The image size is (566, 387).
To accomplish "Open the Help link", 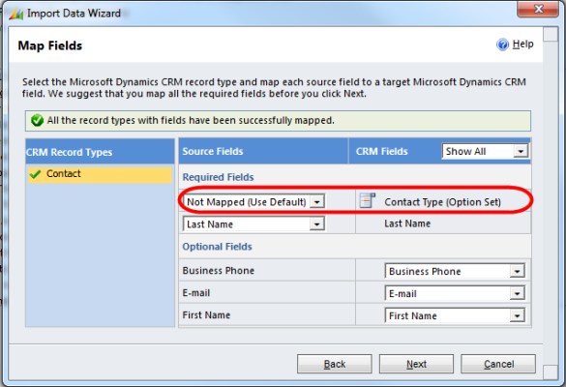I will click(522, 45).
